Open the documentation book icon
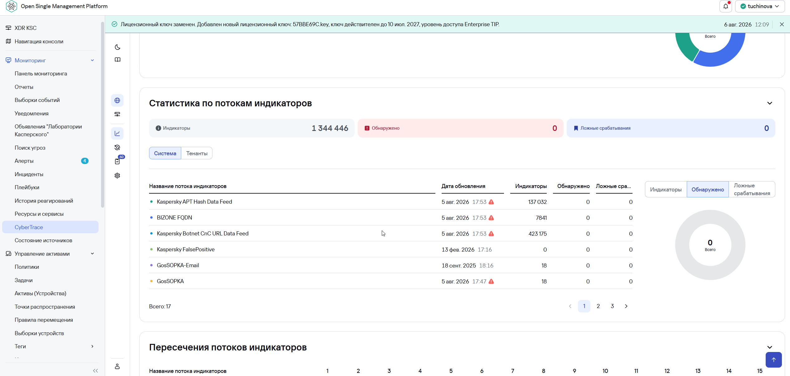The height and width of the screenshot is (376, 790). pyautogui.click(x=118, y=60)
